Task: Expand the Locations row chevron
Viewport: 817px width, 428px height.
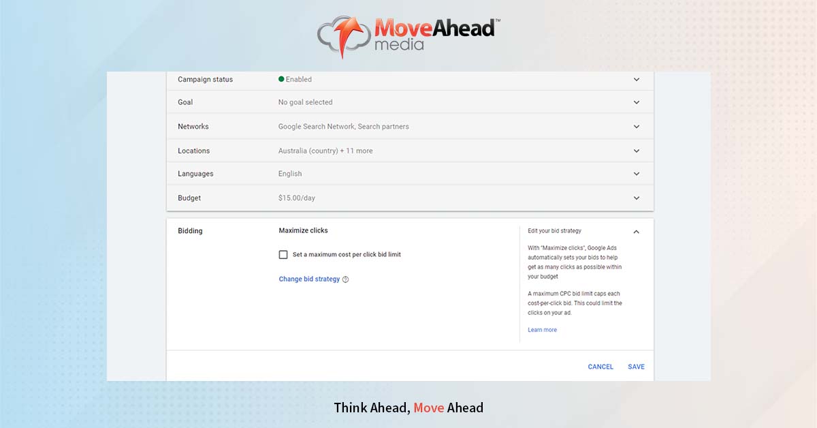Action: tap(637, 151)
